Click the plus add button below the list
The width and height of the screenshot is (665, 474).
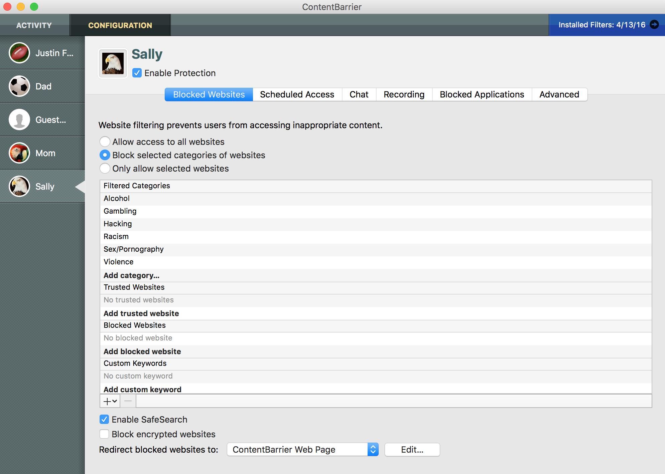[110, 401]
